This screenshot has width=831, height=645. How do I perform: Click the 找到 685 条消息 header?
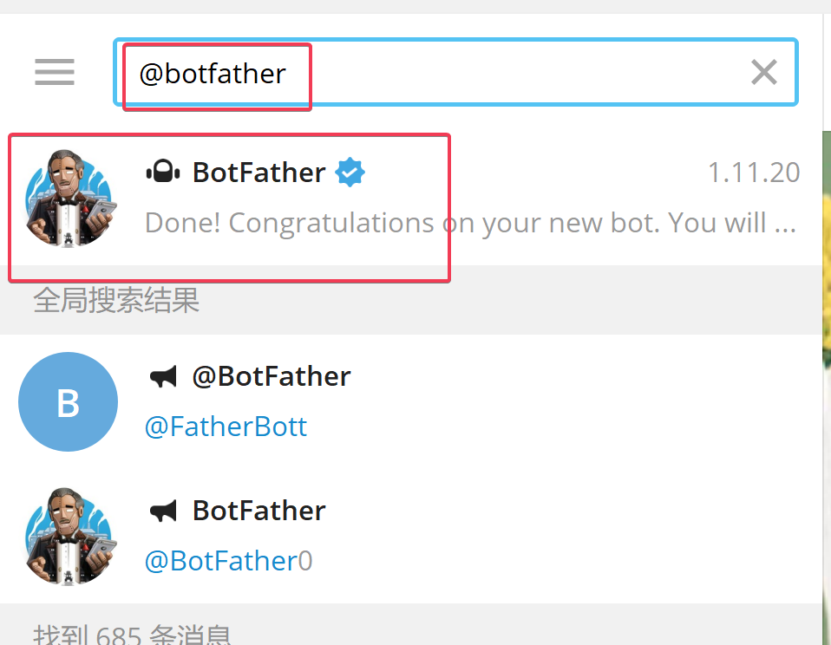[132, 634]
